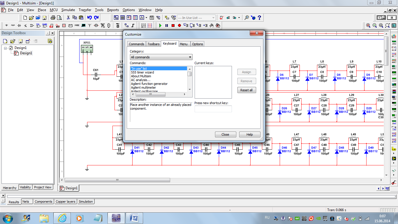Image resolution: width=398 pixels, height=224 pixels.
Task: Place a diode component icon
Action: 19,25
